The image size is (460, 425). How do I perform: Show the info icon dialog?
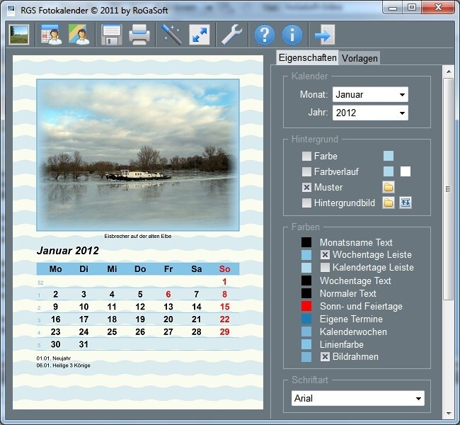pos(292,35)
